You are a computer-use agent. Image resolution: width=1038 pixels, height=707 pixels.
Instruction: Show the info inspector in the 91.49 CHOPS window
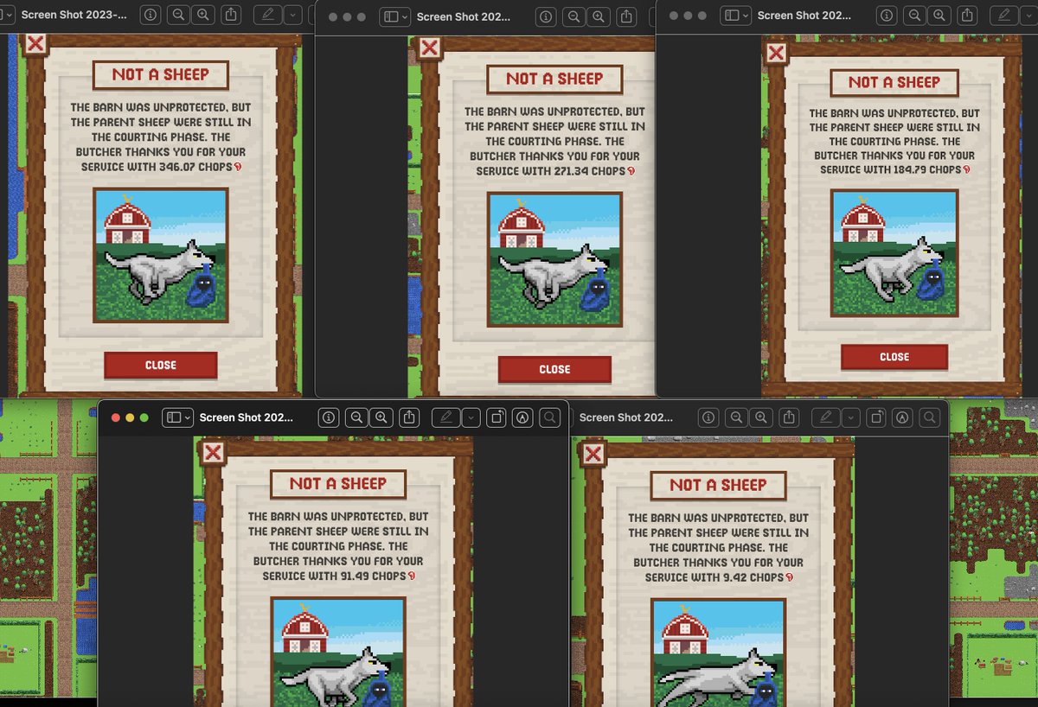[328, 417]
